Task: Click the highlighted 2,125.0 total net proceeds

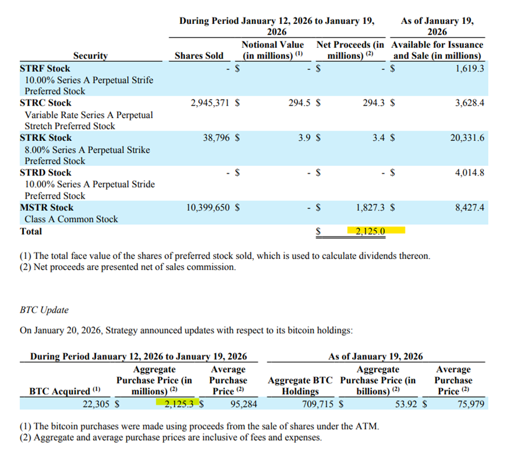Action: click(x=368, y=231)
